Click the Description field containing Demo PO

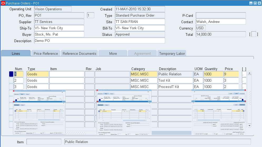coord(99,41)
